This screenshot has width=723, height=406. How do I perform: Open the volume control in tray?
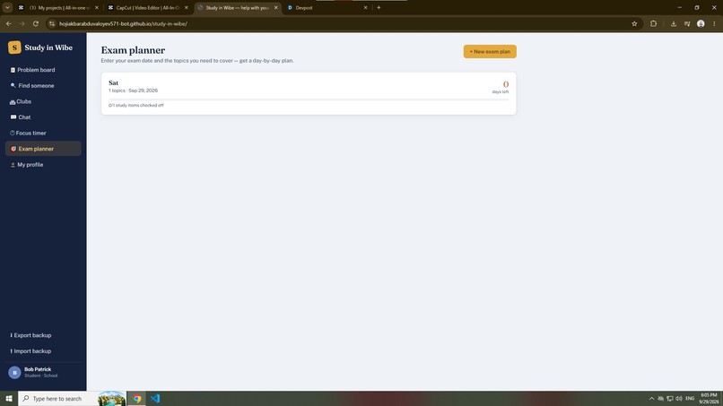(x=679, y=399)
